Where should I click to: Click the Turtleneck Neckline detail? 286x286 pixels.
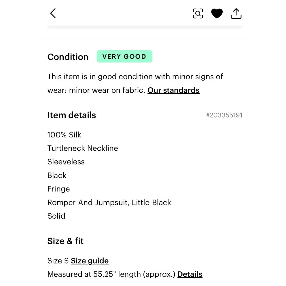[x=83, y=148]
